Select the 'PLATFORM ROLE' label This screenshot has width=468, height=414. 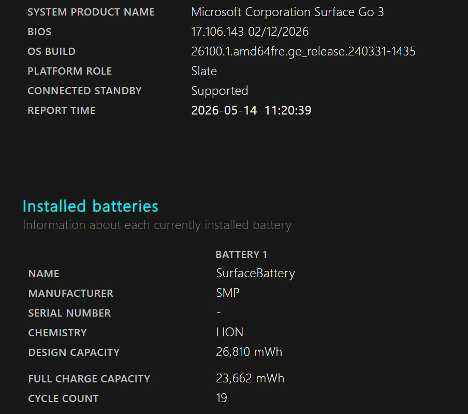69,71
